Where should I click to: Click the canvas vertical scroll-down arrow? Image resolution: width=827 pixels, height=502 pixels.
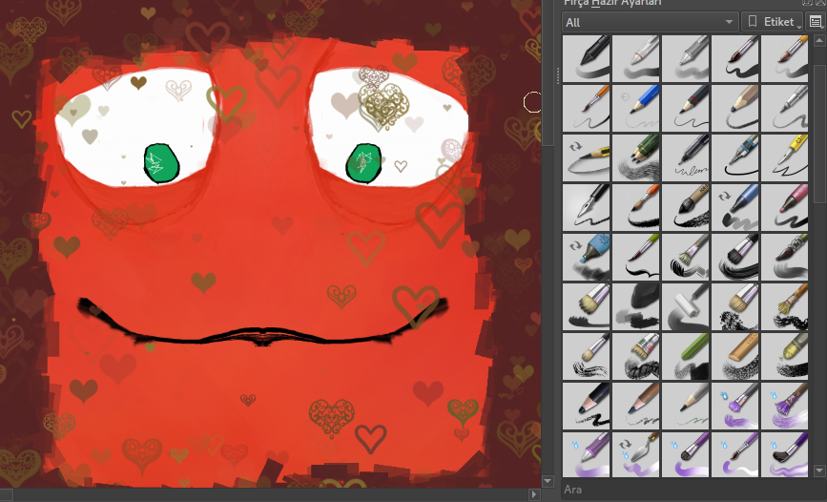click(x=548, y=481)
